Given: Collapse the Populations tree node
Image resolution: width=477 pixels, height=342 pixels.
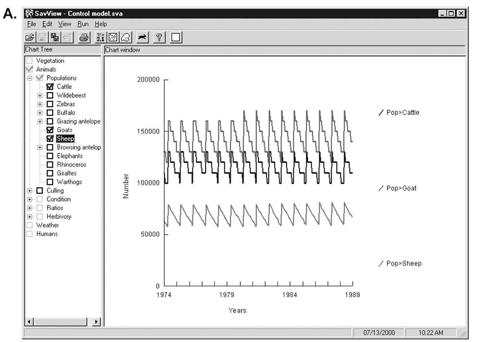Looking at the screenshot, I should [x=30, y=78].
